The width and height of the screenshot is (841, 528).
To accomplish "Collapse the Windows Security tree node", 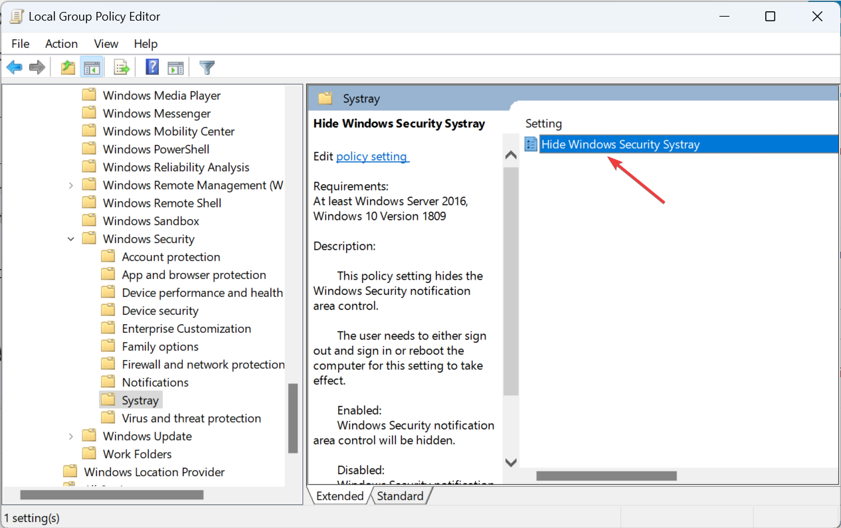I will pos(71,239).
